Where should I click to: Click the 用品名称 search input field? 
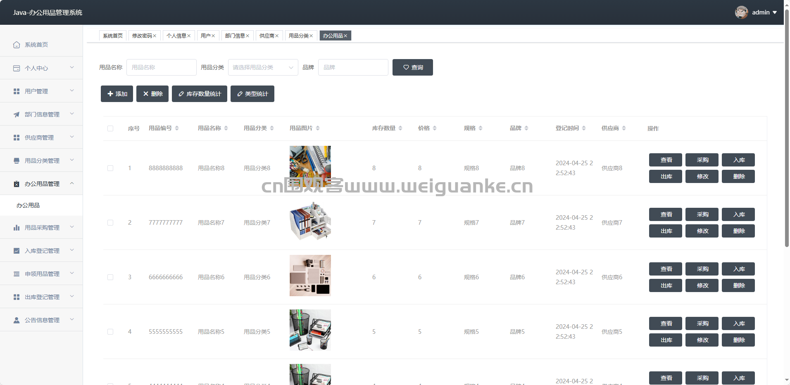(161, 67)
